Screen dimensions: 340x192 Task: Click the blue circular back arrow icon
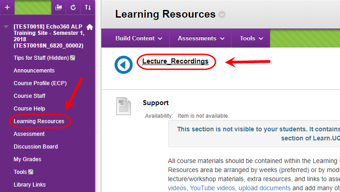124,65
